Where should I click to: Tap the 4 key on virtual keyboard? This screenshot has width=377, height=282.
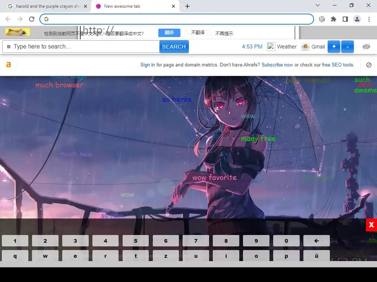106,241
